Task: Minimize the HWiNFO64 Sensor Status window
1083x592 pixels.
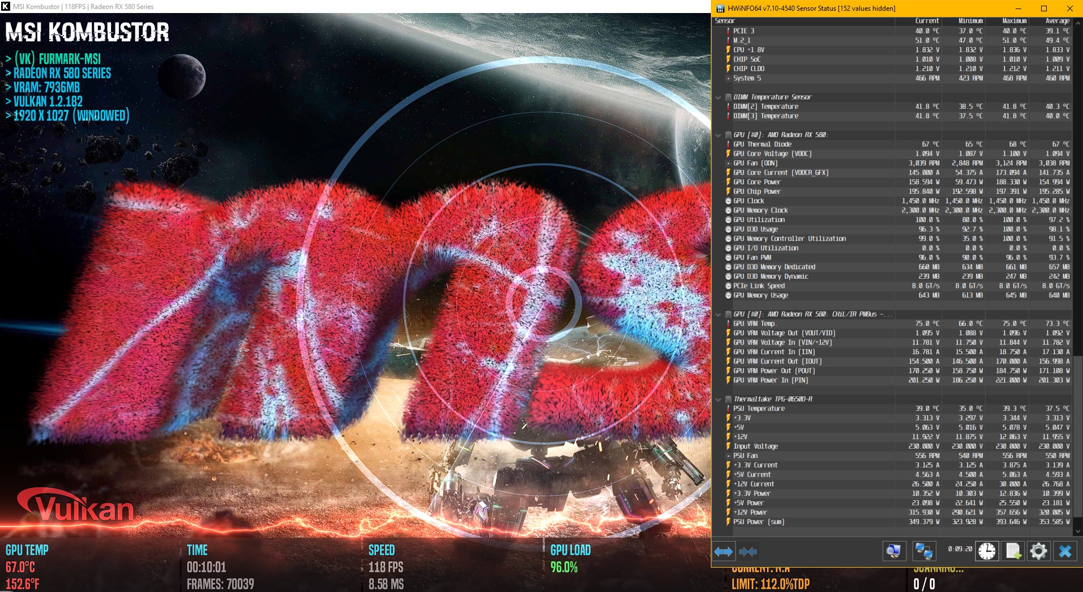Action: [1018, 8]
